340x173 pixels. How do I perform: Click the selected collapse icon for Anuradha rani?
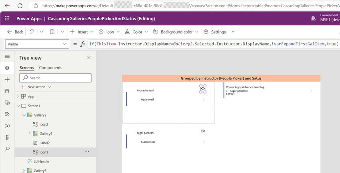point(203,89)
